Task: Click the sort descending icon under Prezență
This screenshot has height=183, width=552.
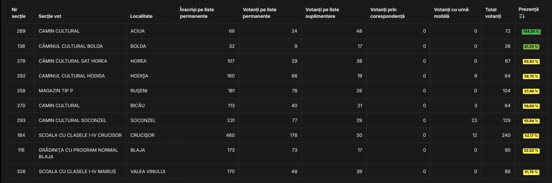Action: (522, 16)
